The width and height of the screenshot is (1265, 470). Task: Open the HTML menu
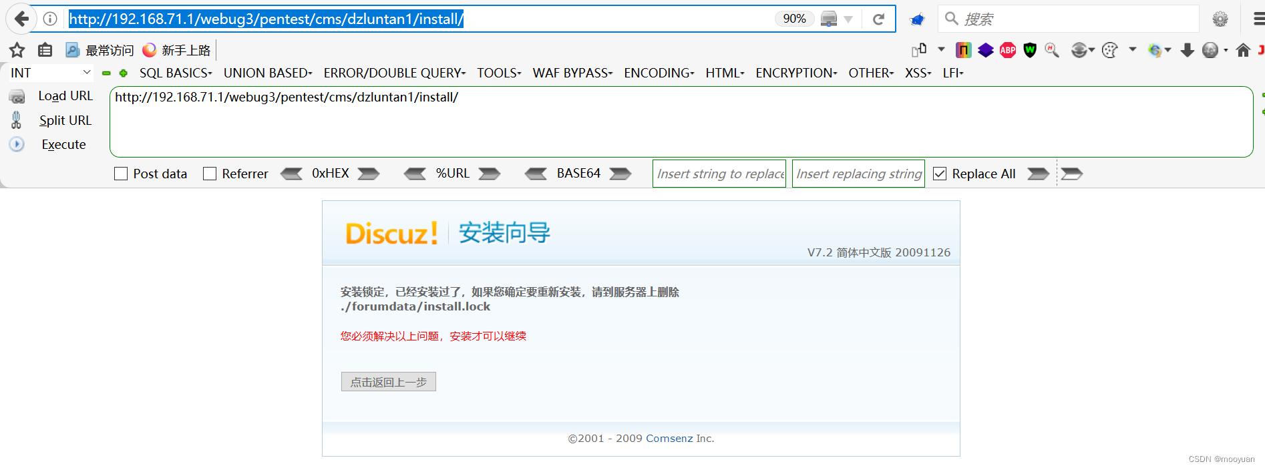pos(725,73)
